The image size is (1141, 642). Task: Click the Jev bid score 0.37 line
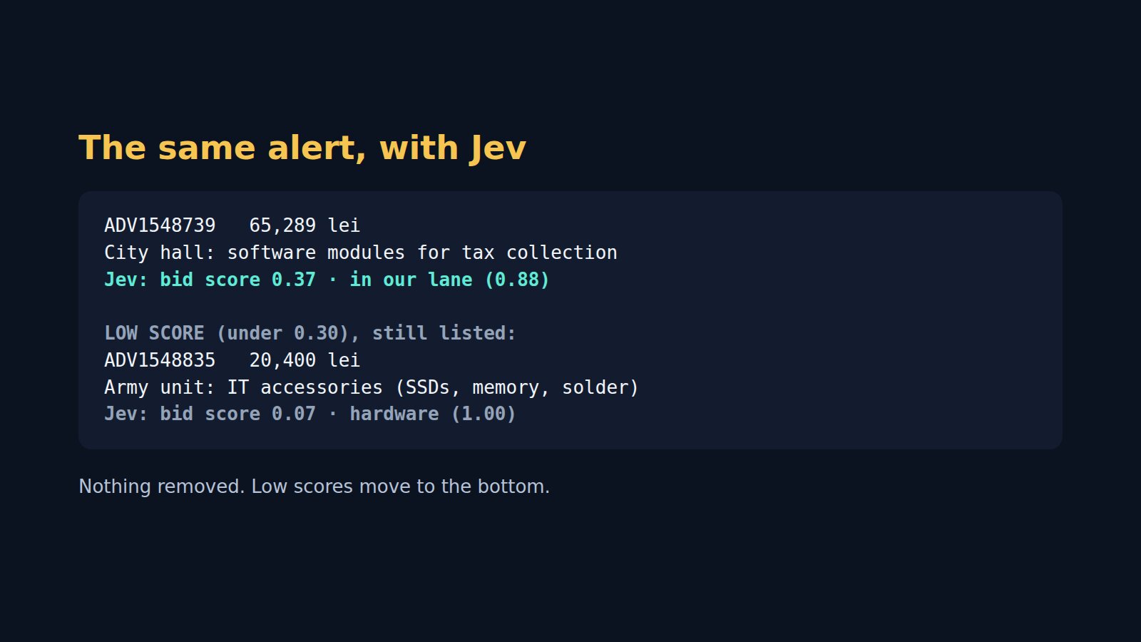[x=327, y=280]
